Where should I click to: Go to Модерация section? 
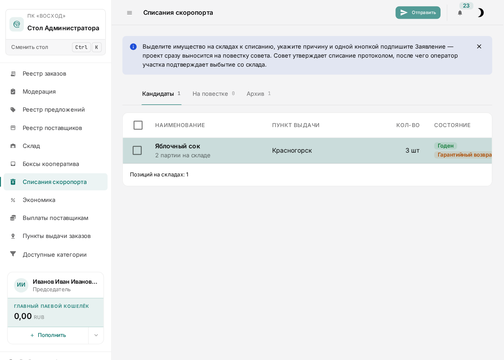55,92
